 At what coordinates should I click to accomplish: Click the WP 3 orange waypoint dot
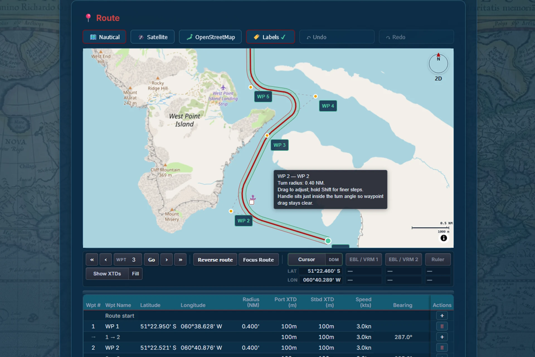click(267, 136)
